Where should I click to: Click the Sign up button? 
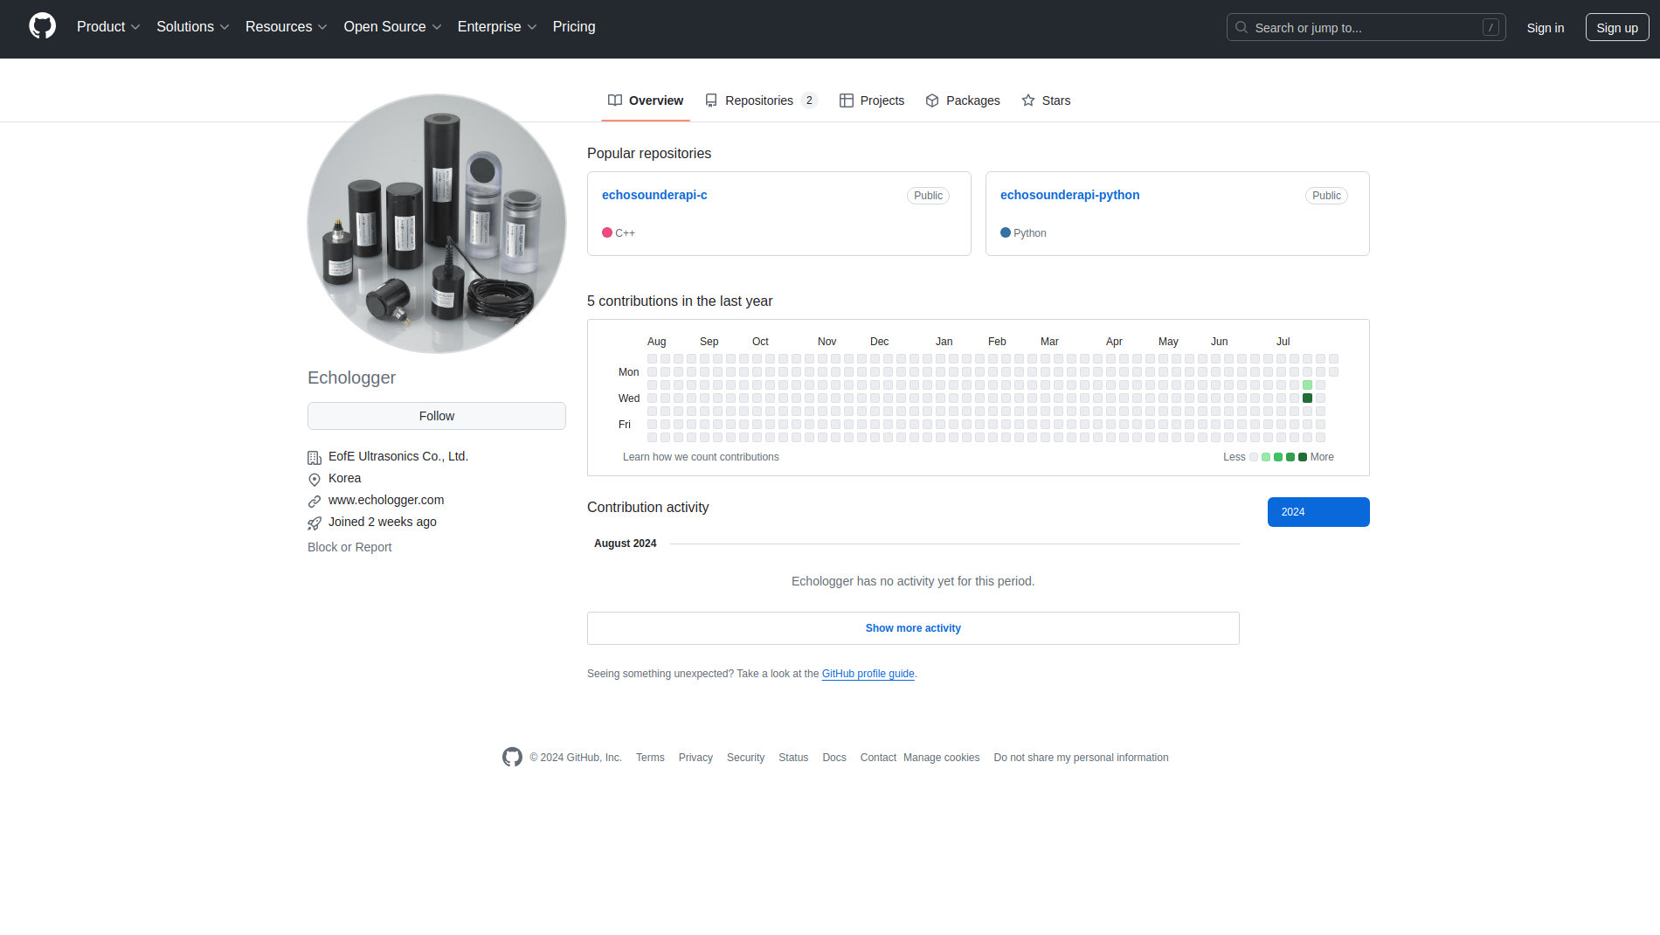coord(1616,28)
